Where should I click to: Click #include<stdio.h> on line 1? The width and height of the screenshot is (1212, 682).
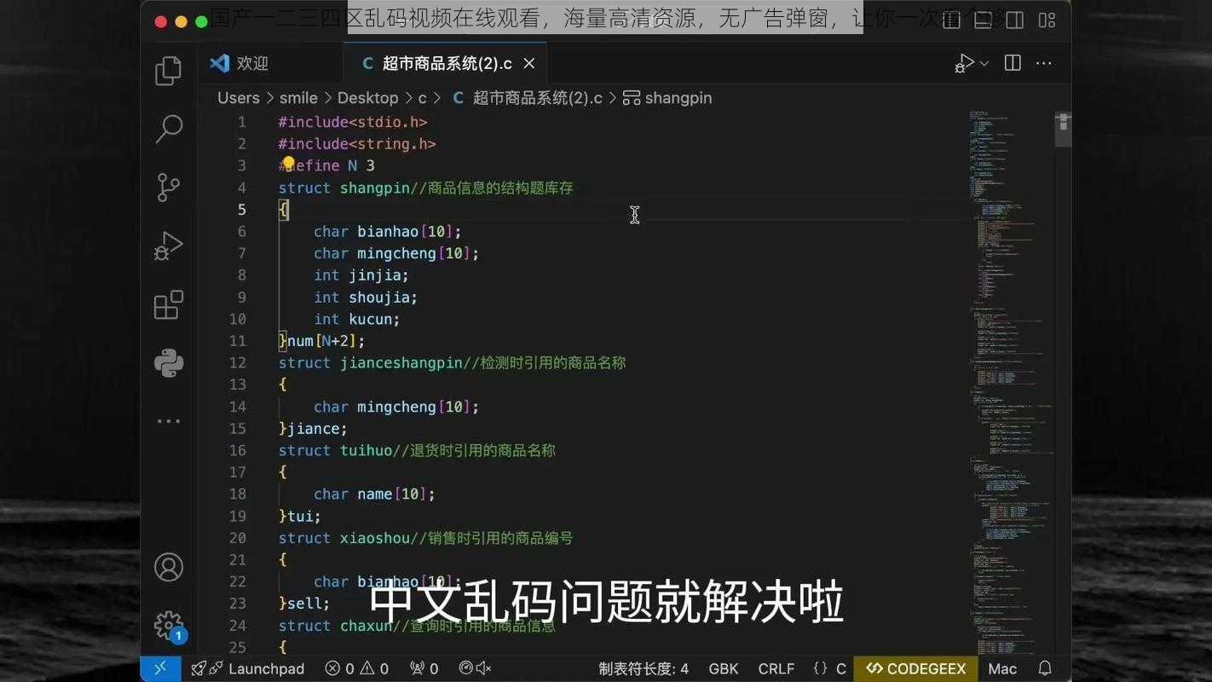tap(352, 122)
